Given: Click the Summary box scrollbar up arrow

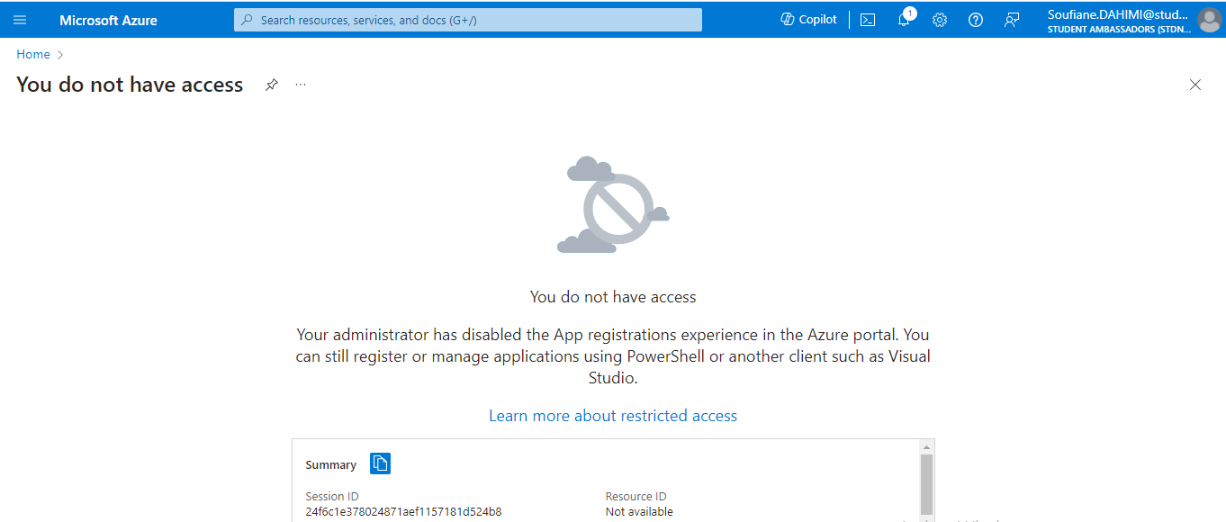Looking at the screenshot, I should tap(926, 447).
